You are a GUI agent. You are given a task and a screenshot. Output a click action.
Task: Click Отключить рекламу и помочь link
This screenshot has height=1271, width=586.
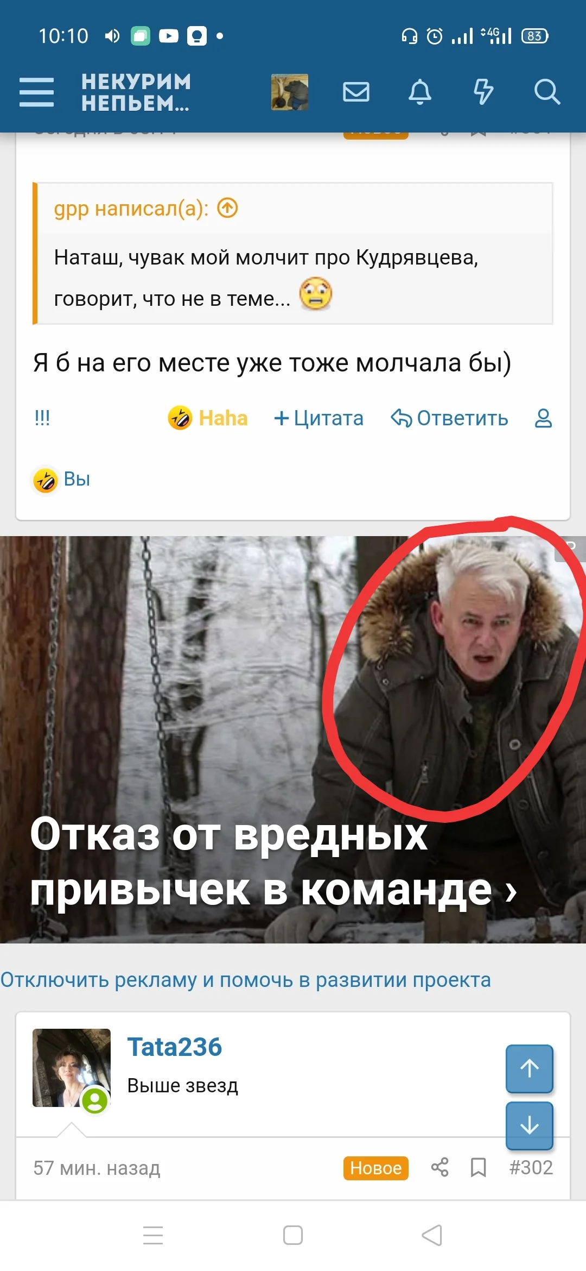point(245,980)
